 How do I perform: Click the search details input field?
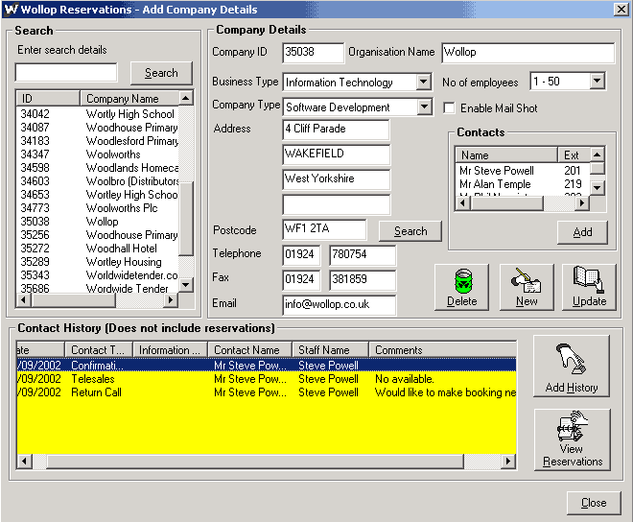point(66,73)
